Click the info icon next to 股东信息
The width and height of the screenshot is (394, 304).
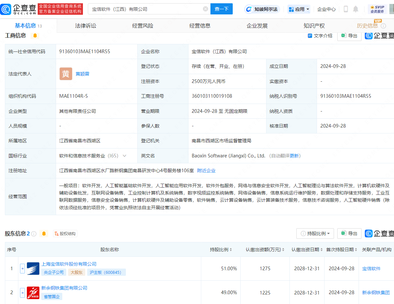pyautogui.click(x=34, y=233)
